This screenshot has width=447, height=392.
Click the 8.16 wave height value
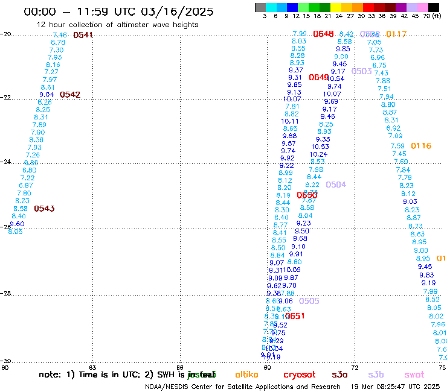(53, 65)
